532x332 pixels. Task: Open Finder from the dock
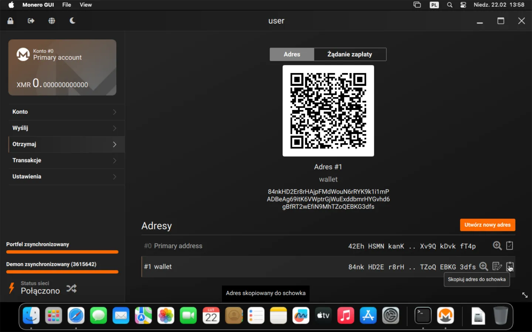click(x=31, y=316)
